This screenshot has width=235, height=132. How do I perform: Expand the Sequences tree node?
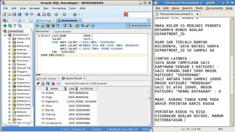[x=10, y=82]
